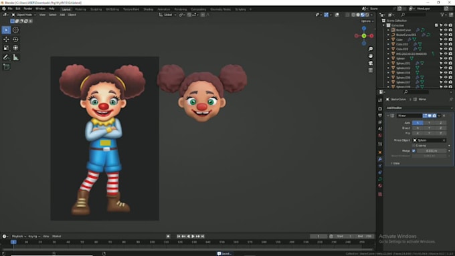Image resolution: width=455 pixels, height=256 pixels.
Task: Open the Material properties tab
Action: [x=380, y=186]
